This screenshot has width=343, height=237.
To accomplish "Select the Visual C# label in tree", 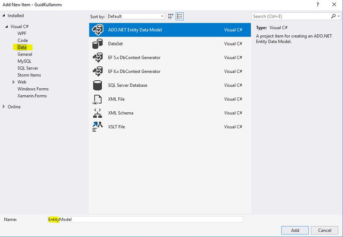I will [19, 26].
